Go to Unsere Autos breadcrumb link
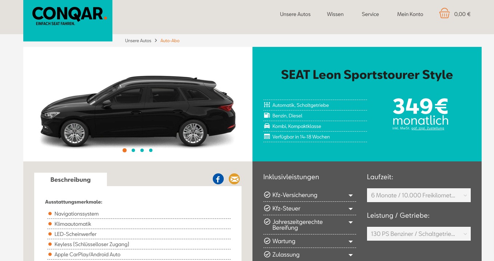494x261 pixels. click(x=138, y=41)
